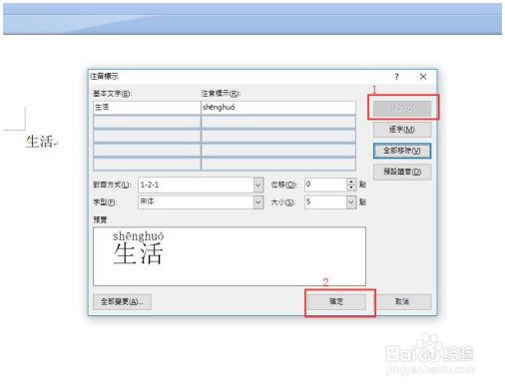
Task: Click the base text field containing 生活
Action: click(x=147, y=108)
